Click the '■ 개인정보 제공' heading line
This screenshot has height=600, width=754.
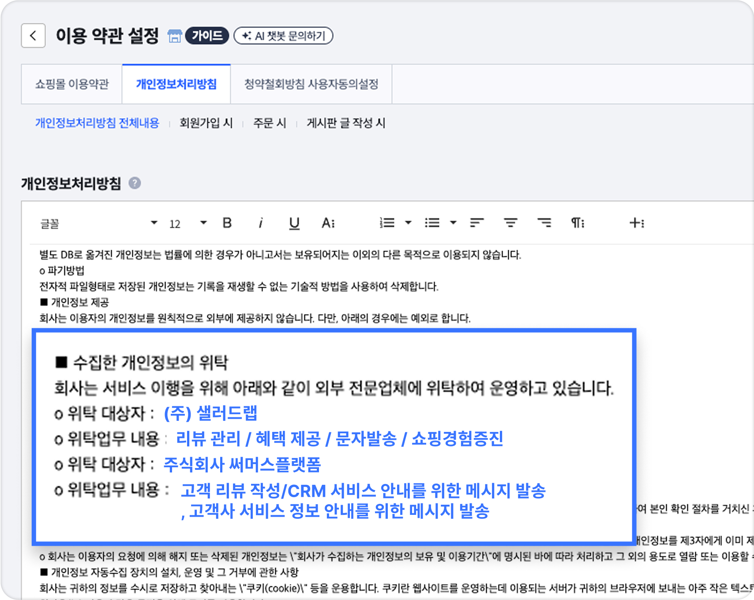(74, 302)
